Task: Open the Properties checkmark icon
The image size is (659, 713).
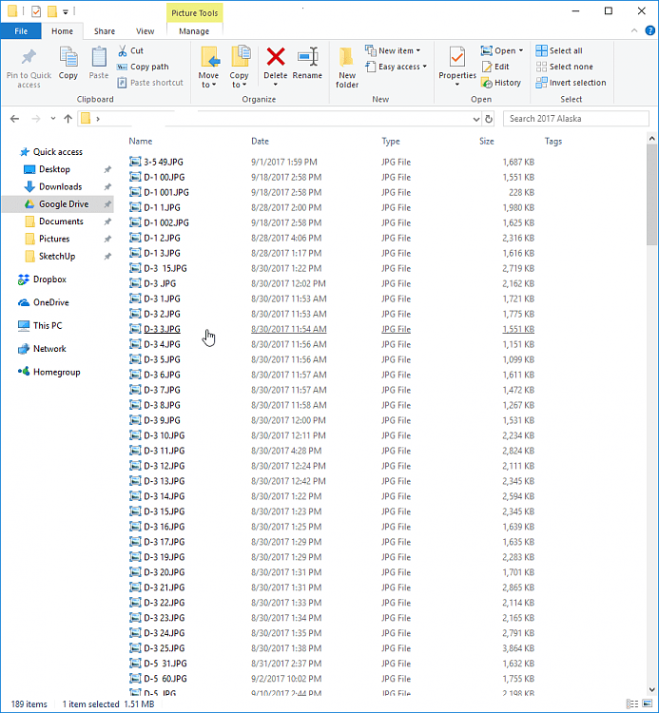Action: click(457, 58)
